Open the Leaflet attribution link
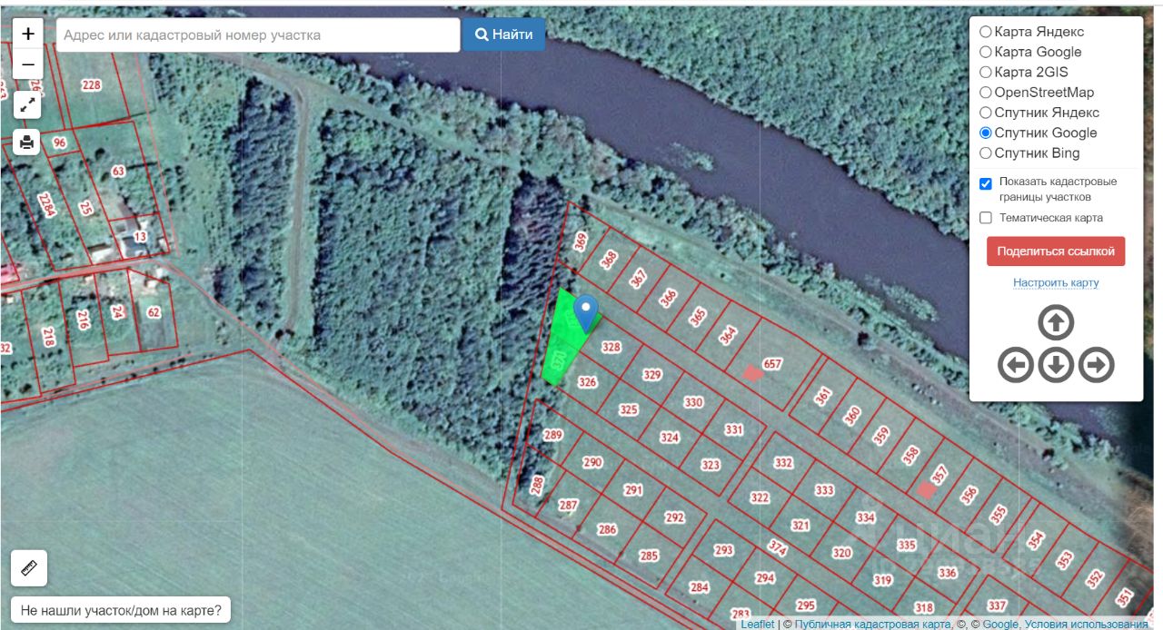Viewport: 1163px width, 630px height. tap(758, 624)
